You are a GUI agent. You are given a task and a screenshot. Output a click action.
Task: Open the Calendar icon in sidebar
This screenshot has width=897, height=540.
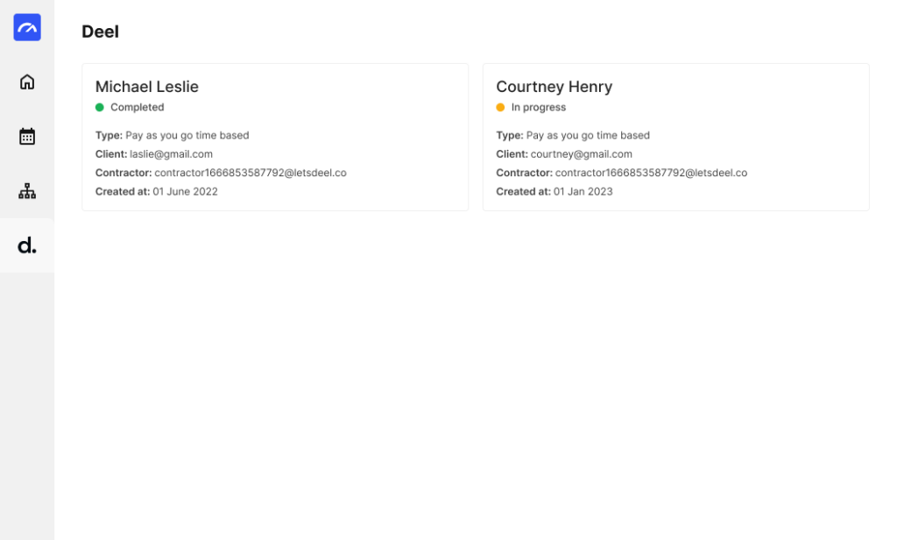[x=27, y=136]
